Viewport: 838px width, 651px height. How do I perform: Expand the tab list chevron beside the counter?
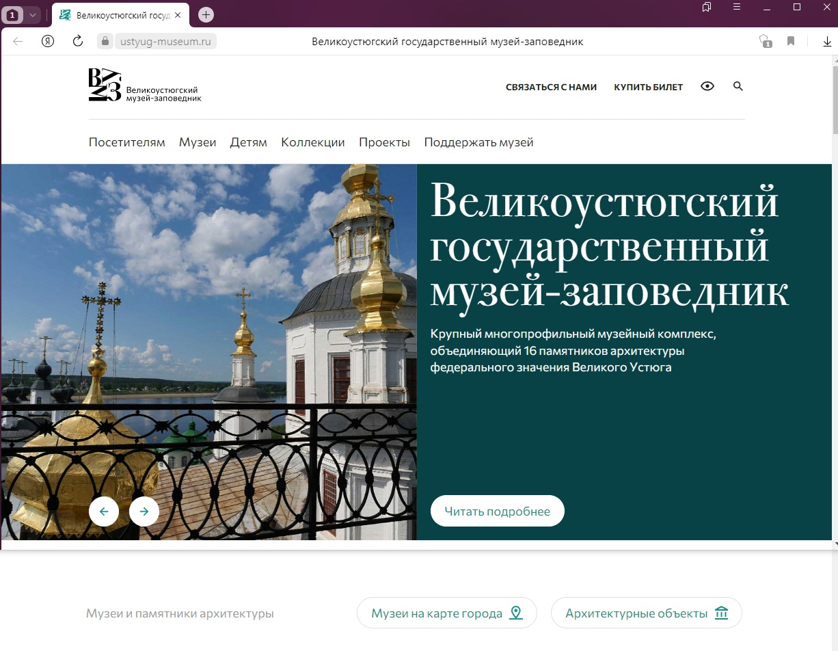point(33,14)
